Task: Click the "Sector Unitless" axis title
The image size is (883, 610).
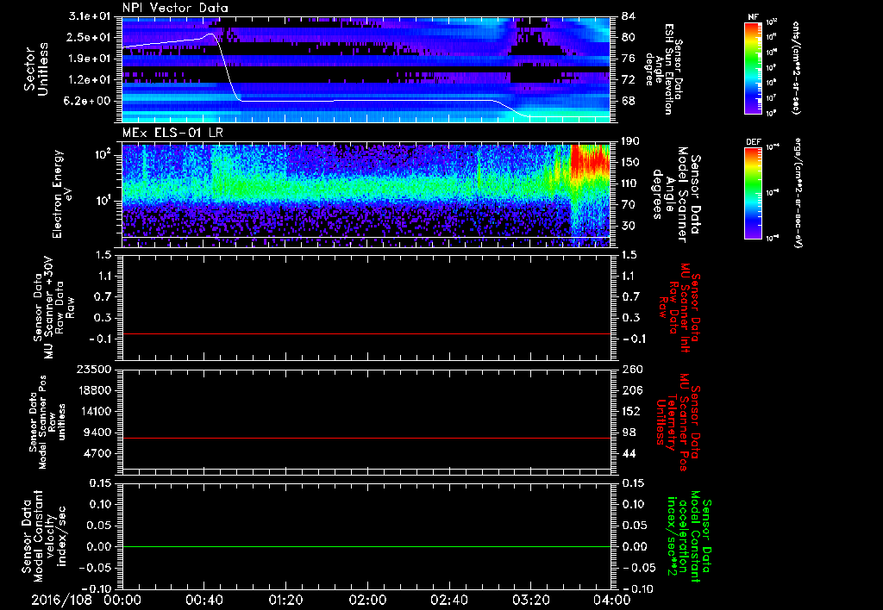Action: pos(36,69)
